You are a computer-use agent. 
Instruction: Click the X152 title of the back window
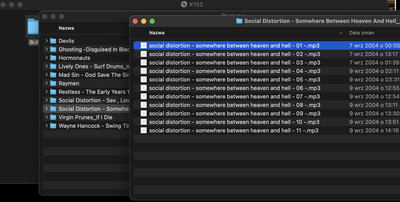coord(196,4)
